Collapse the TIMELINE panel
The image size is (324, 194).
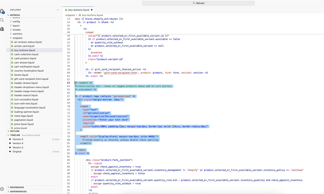[15, 135]
